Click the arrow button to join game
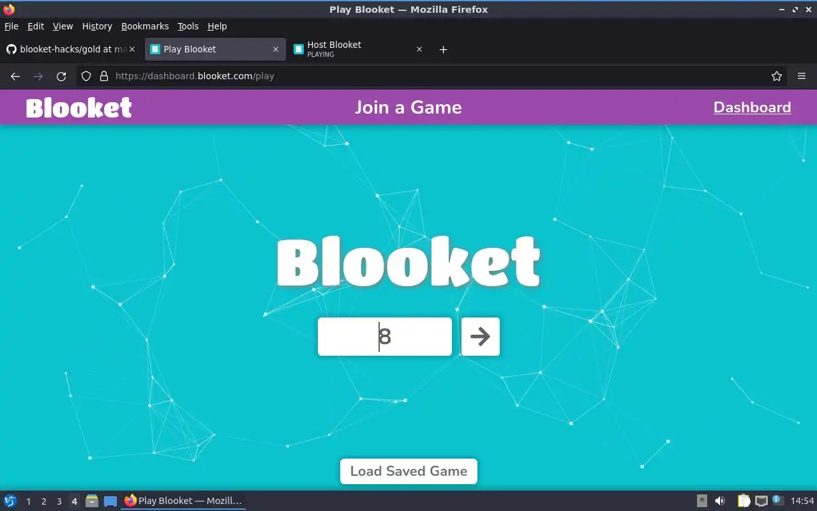This screenshot has width=817, height=511. tap(480, 337)
